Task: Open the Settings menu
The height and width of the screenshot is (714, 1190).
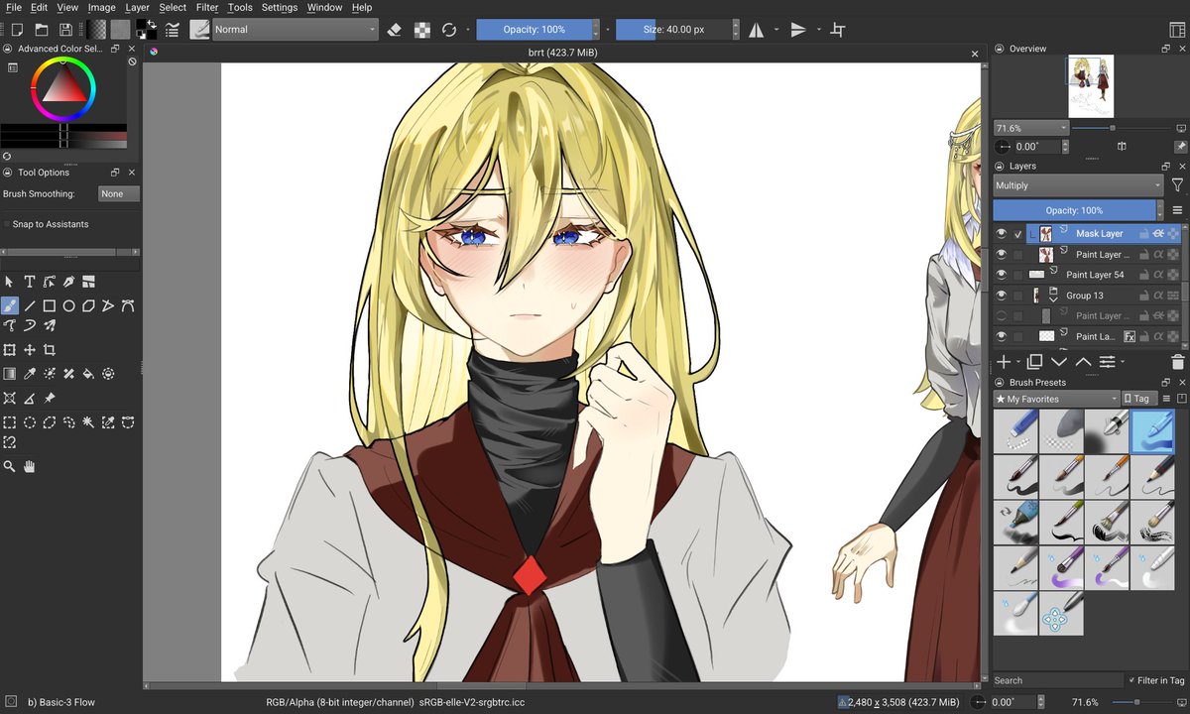Action: tap(280, 7)
